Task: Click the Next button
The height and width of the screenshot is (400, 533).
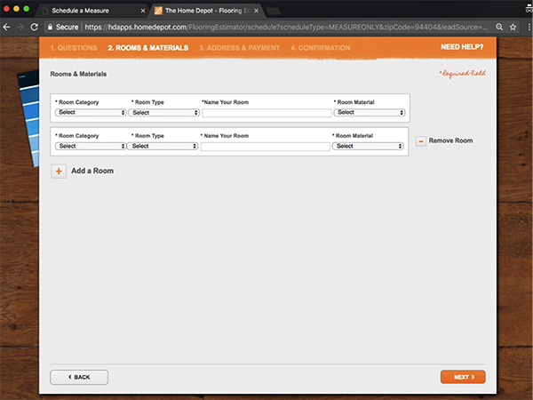Action: click(463, 377)
